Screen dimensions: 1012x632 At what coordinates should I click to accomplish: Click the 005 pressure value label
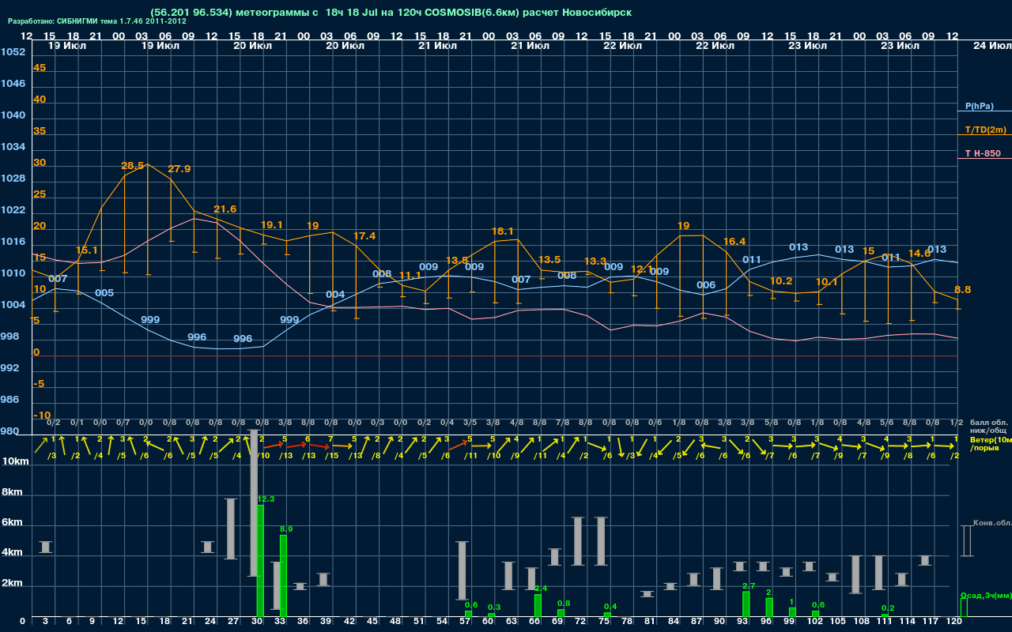tap(104, 293)
